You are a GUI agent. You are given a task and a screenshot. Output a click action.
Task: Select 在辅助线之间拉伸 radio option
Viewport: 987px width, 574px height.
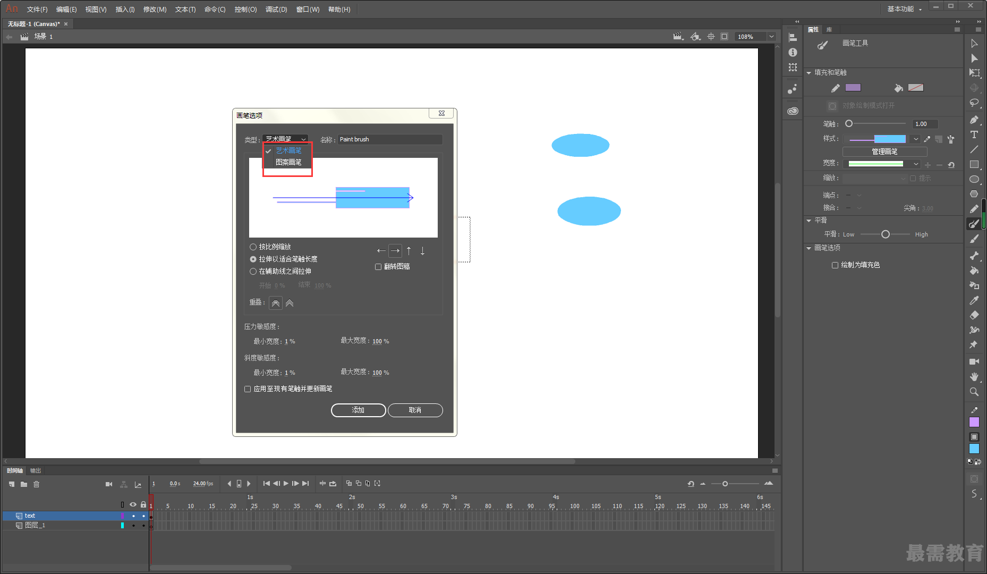click(280, 272)
